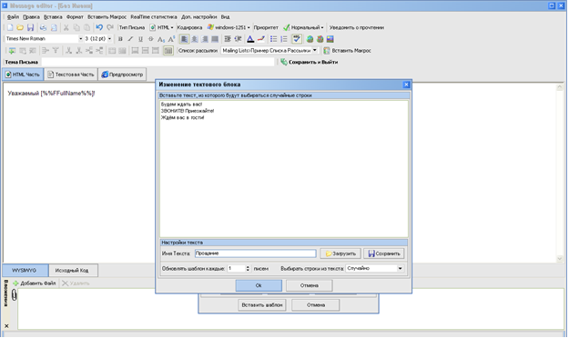
Task: Increase indent of paragraph
Action: [x=228, y=39]
